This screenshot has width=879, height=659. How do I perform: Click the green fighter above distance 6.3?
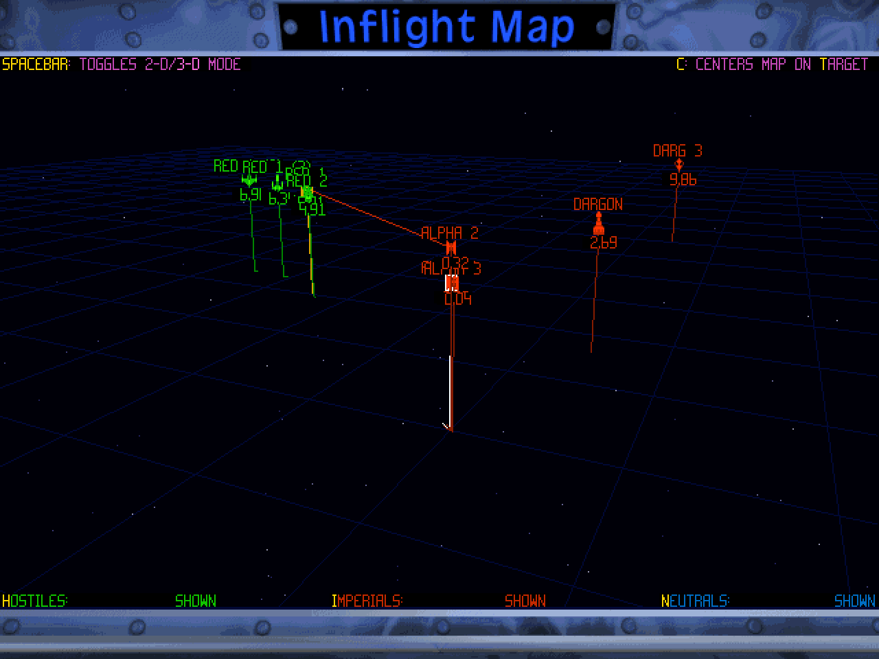point(277,185)
